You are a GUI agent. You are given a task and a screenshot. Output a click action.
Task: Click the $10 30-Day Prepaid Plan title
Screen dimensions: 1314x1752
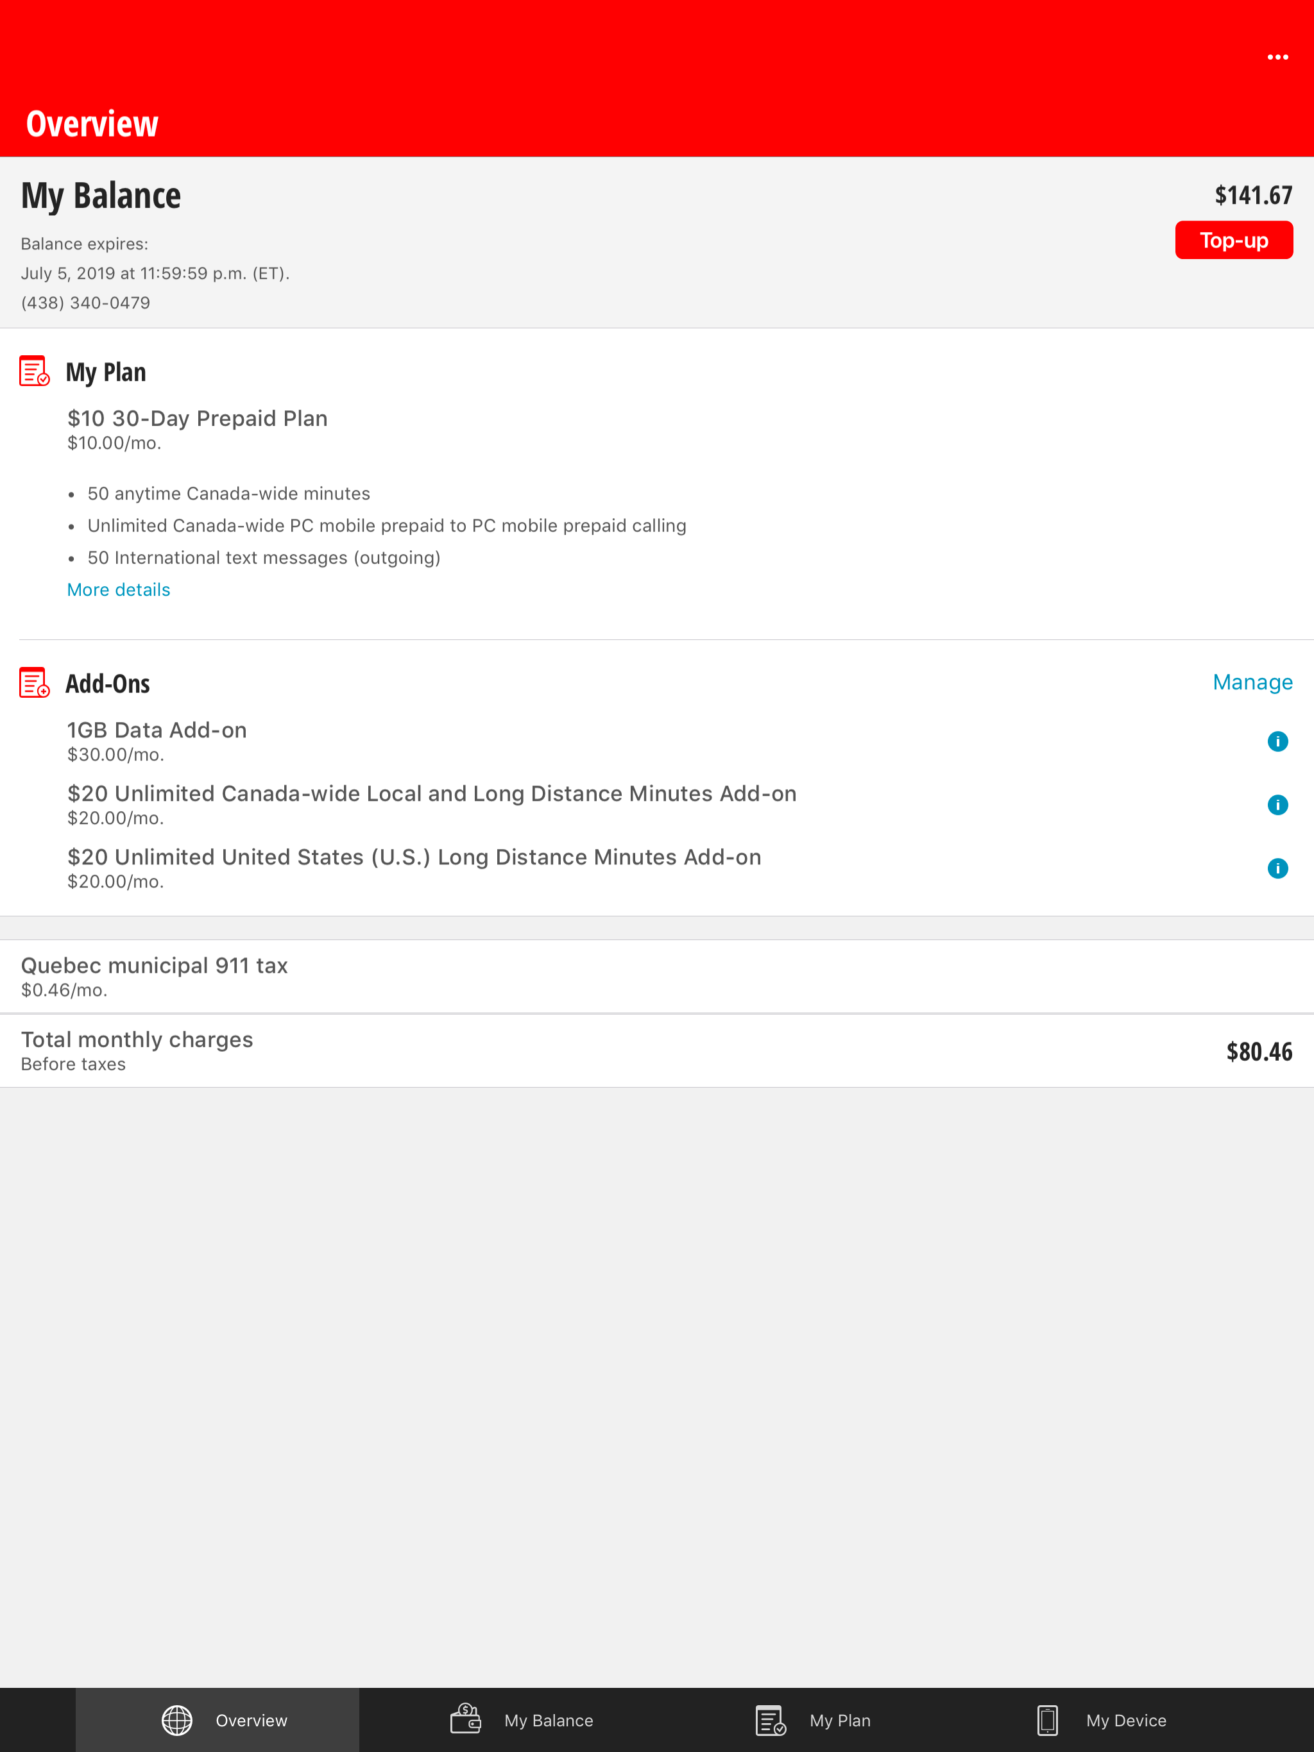coord(198,418)
